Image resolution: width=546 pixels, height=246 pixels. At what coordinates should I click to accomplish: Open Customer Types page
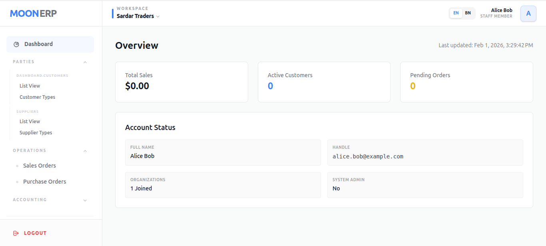[37, 97]
